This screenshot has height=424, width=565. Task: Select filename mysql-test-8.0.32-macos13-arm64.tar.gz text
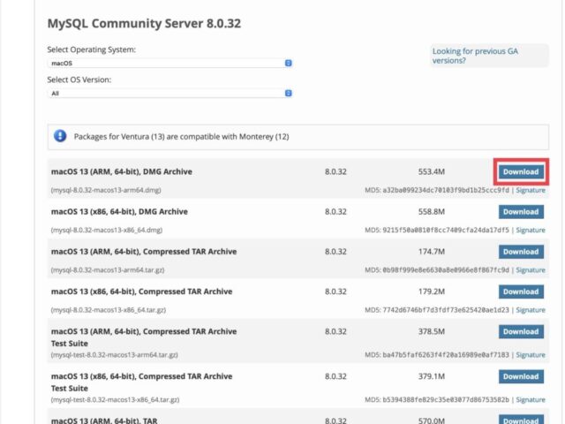point(114,355)
